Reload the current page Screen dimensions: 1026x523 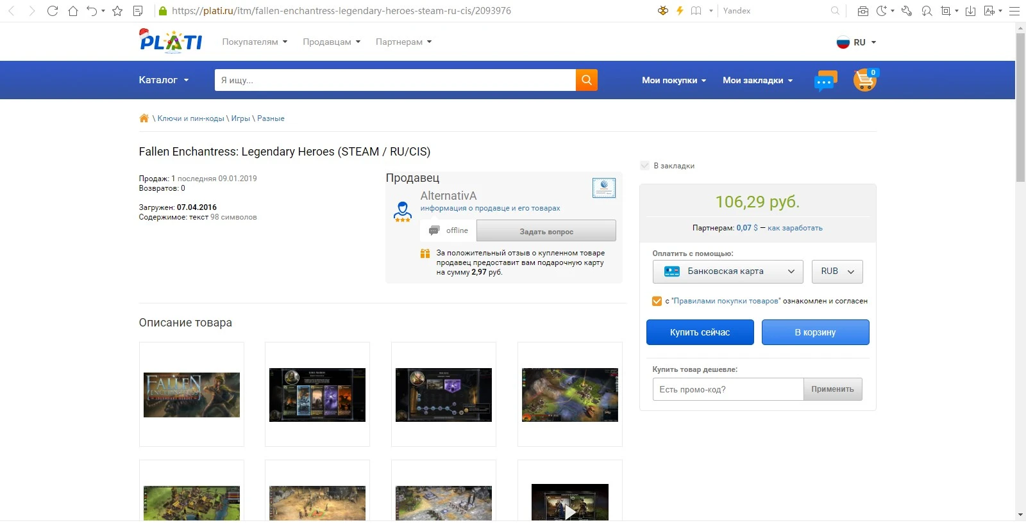[53, 11]
